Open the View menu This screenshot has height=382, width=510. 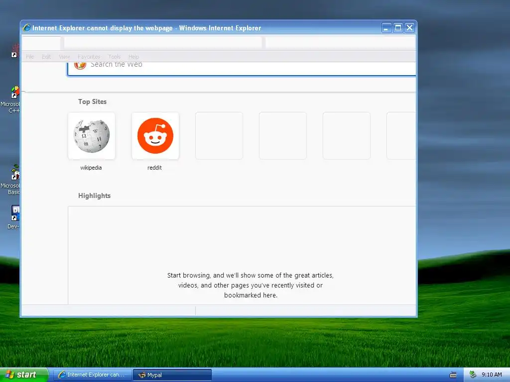pyautogui.click(x=64, y=57)
